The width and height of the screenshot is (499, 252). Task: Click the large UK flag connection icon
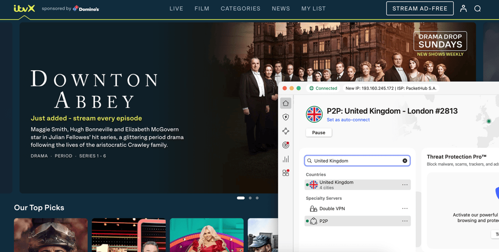click(x=314, y=114)
